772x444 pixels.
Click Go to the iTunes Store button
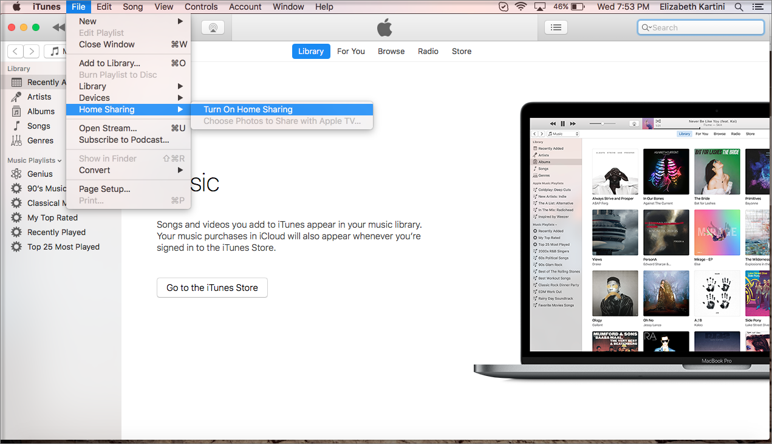[x=212, y=288]
